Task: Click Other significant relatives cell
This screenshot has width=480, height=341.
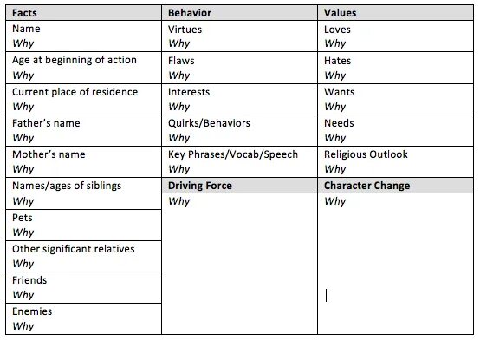Action: point(83,256)
